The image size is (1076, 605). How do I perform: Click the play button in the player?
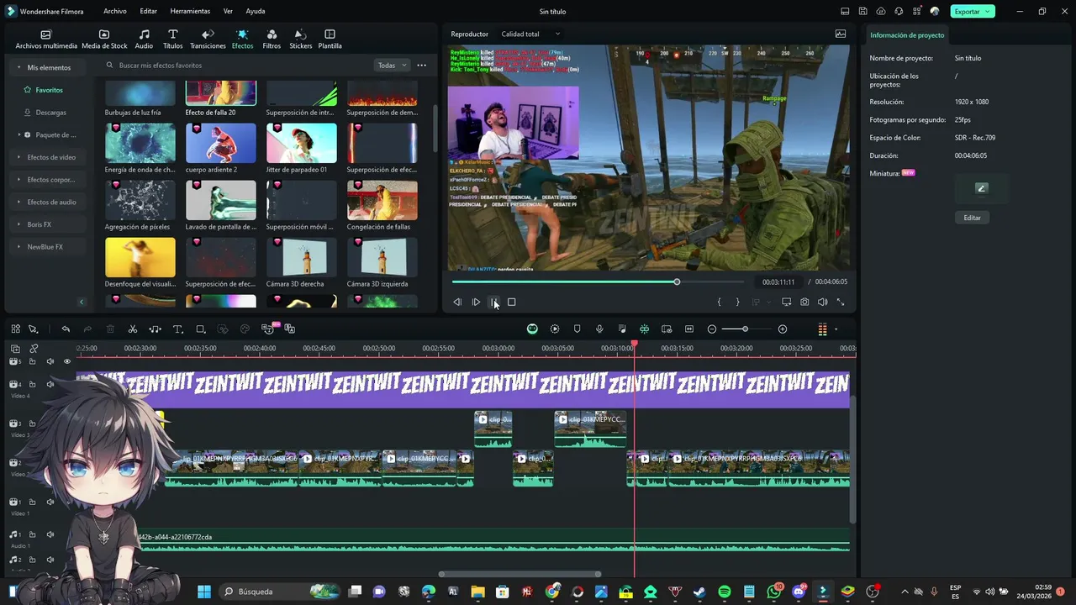(476, 302)
